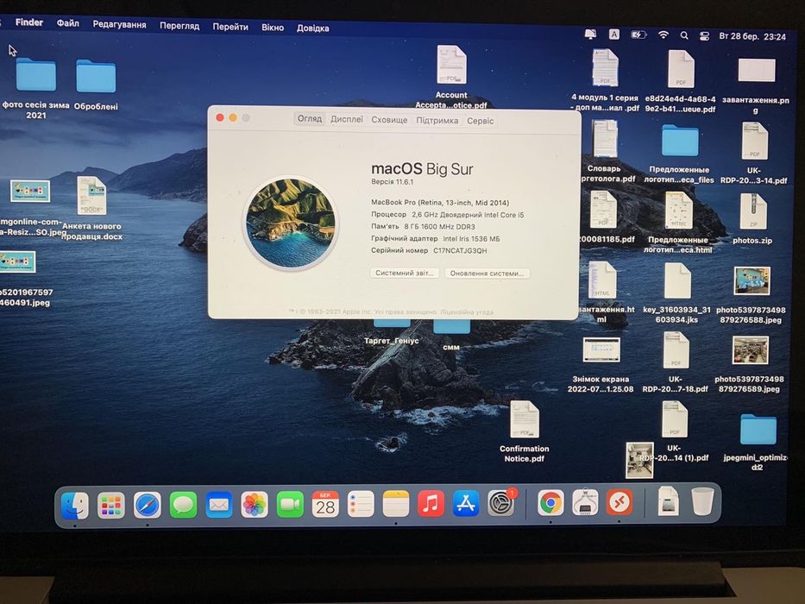
Task: Select e8d24e4d-4a68-4 9e2-b41...ueue.pdf file
Action: click(x=681, y=69)
